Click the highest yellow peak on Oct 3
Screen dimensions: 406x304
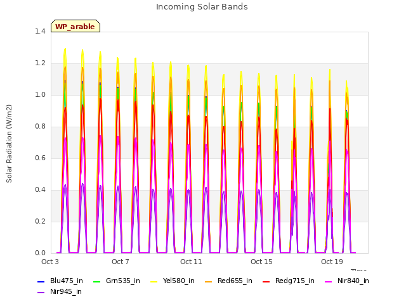click(x=65, y=49)
